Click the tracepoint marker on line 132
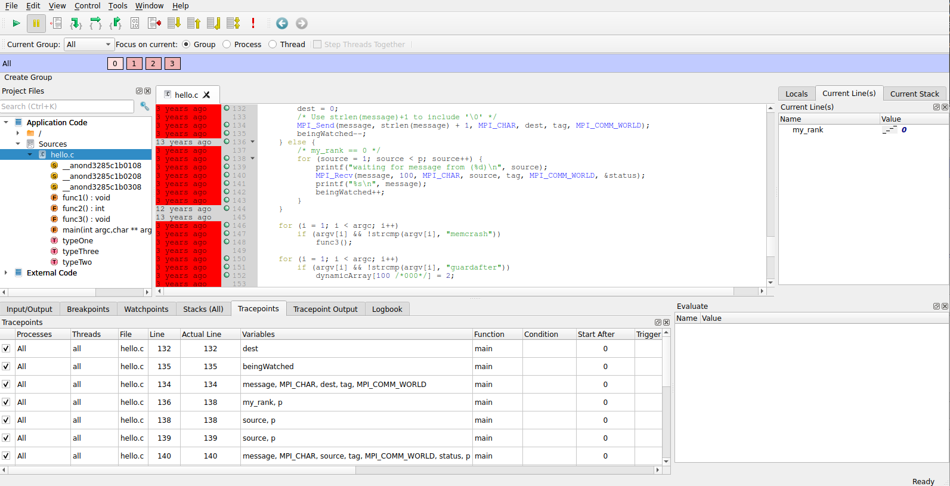 click(227, 108)
